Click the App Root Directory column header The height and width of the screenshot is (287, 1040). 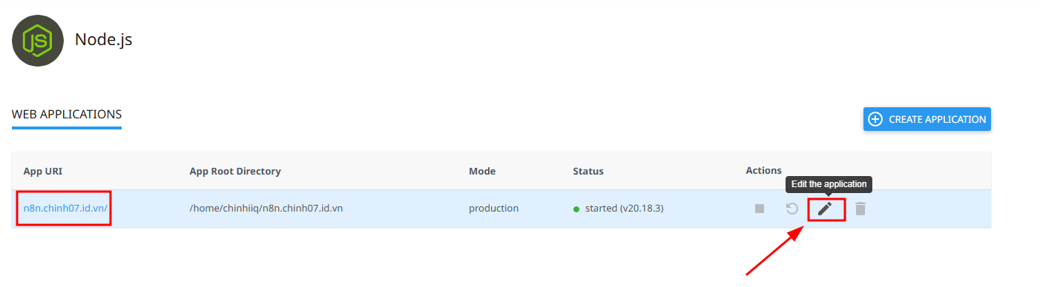point(235,171)
